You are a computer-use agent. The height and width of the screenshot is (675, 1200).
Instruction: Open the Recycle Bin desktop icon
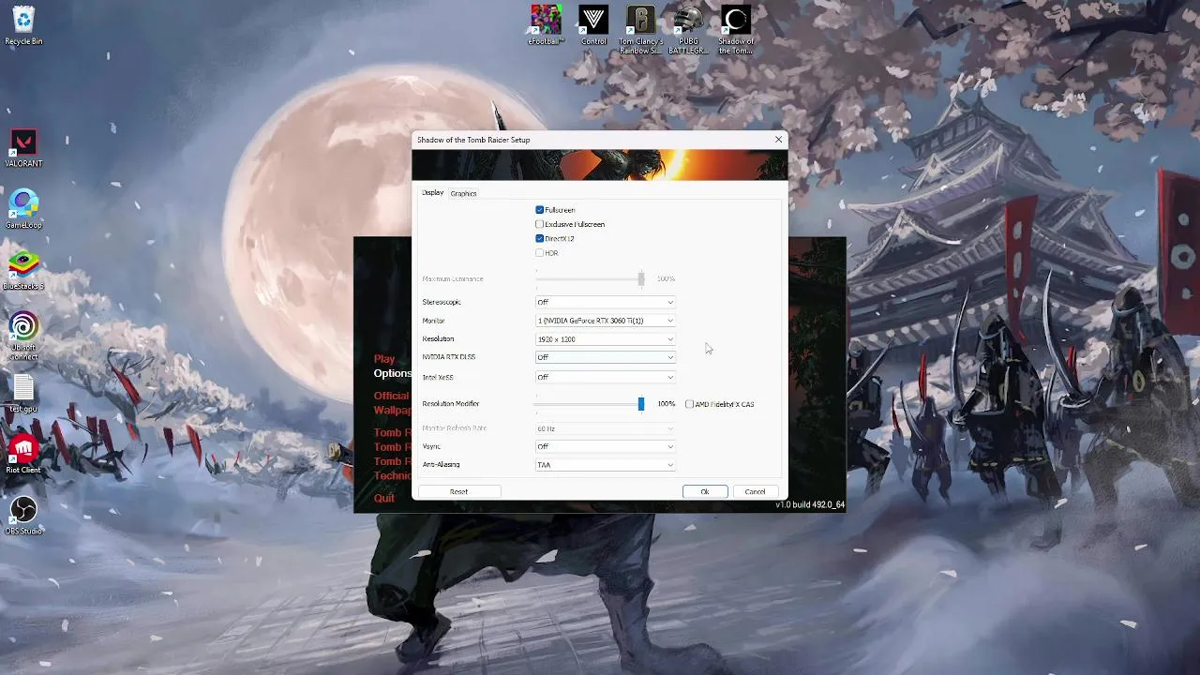23,25
